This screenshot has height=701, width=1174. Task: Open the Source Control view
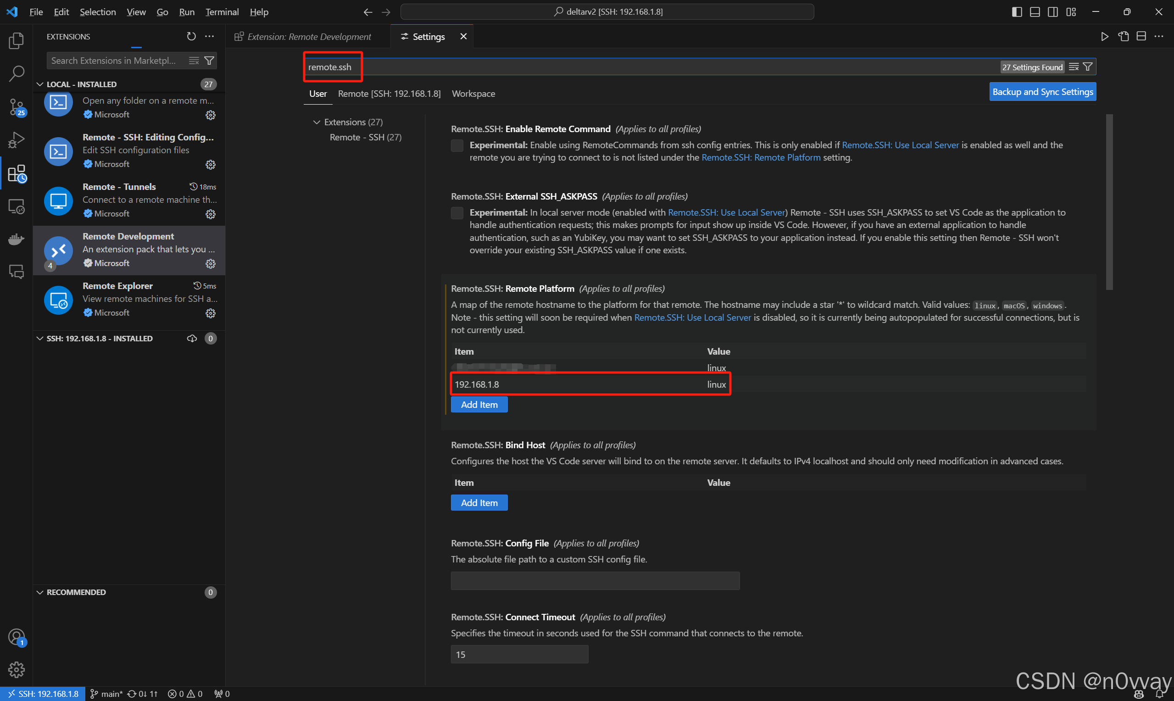pyautogui.click(x=17, y=107)
